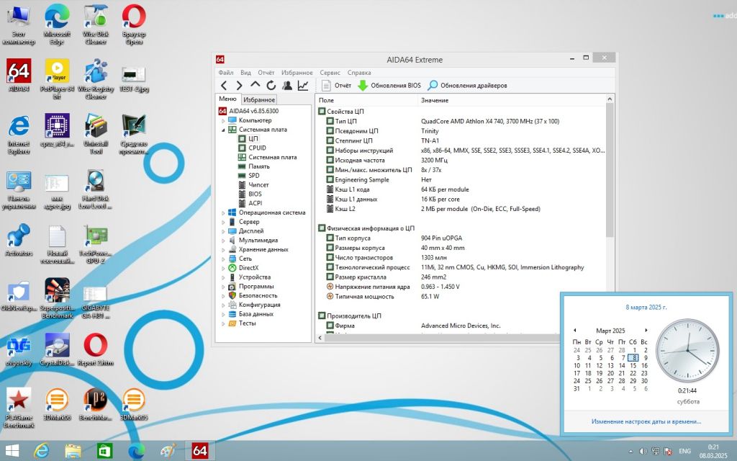The height and width of the screenshot is (461, 737).
Task: Open the Избранное menu in the menu bar
Action: pos(297,73)
